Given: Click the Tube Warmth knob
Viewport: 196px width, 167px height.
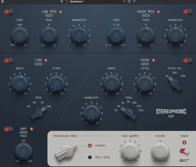Looking at the screenshot, I should (130, 151).
